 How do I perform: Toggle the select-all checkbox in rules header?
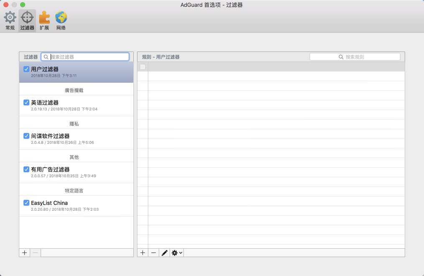click(142, 66)
